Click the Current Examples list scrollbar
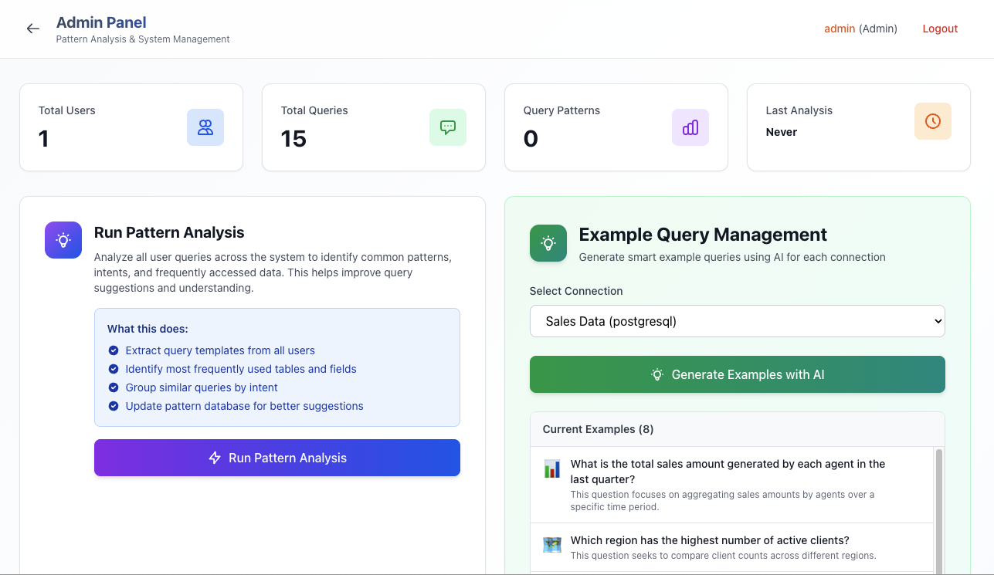This screenshot has width=994, height=575. (939, 509)
